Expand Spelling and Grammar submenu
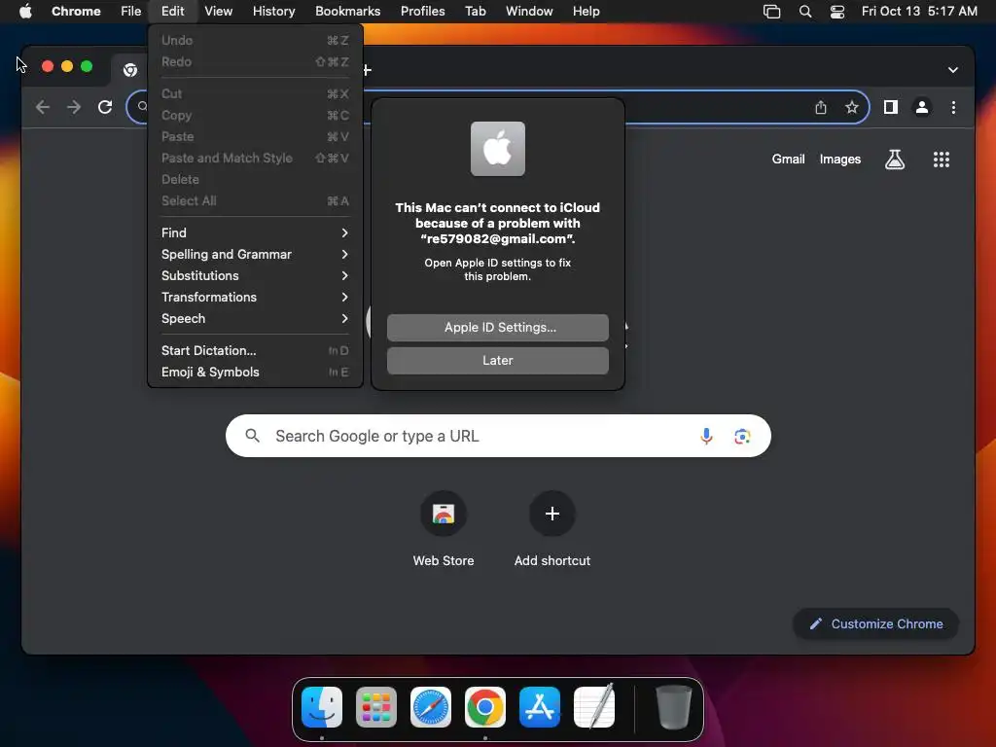 (255, 254)
